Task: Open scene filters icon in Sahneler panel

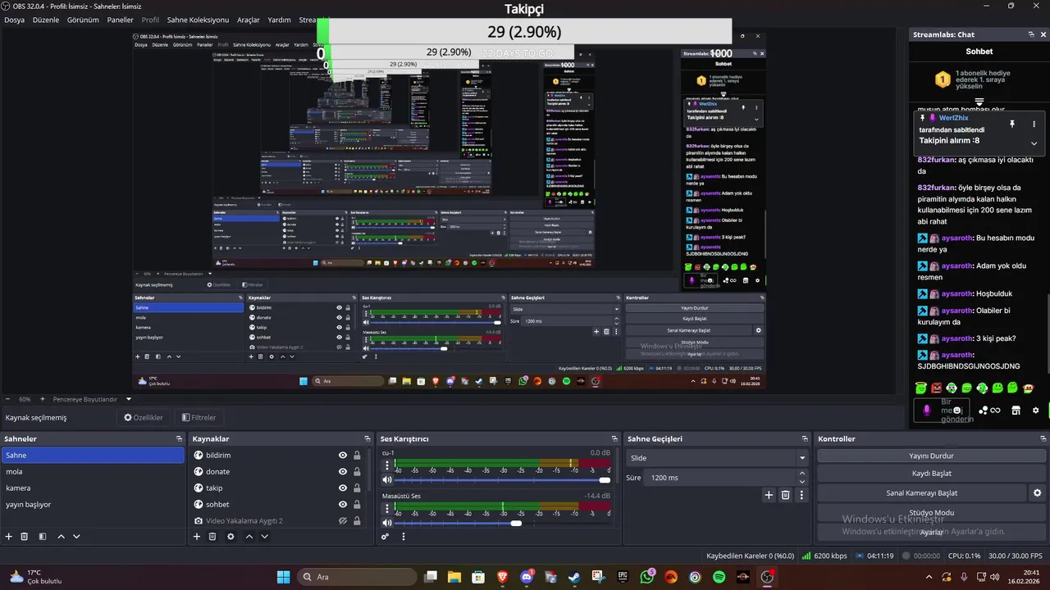Action: 43,537
